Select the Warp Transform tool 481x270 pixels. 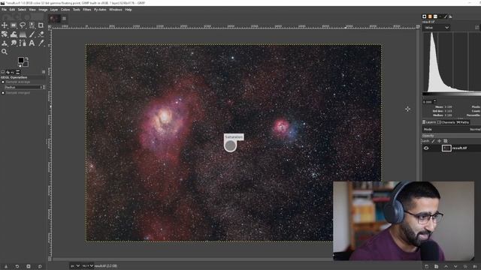tap(14, 34)
